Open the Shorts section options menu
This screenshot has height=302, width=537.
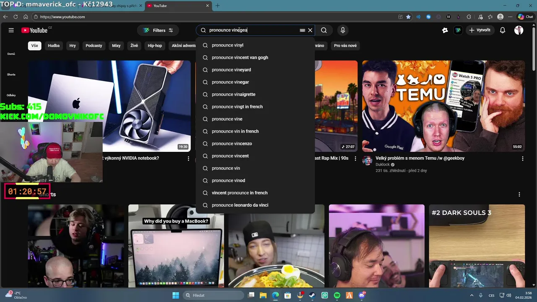(519, 195)
